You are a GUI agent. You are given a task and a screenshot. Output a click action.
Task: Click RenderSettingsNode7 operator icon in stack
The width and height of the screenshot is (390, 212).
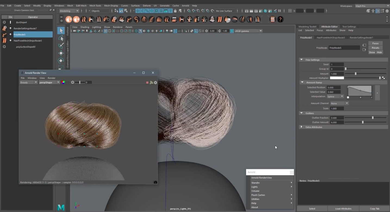point(4,28)
